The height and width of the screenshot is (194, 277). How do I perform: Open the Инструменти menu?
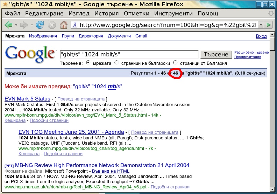click(173, 13)
